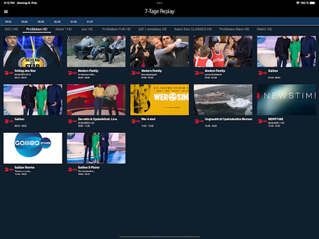Switch to SAT.1 emotions HD channel
The height and width of the screenshot is (239, 319).
[152, 29]
